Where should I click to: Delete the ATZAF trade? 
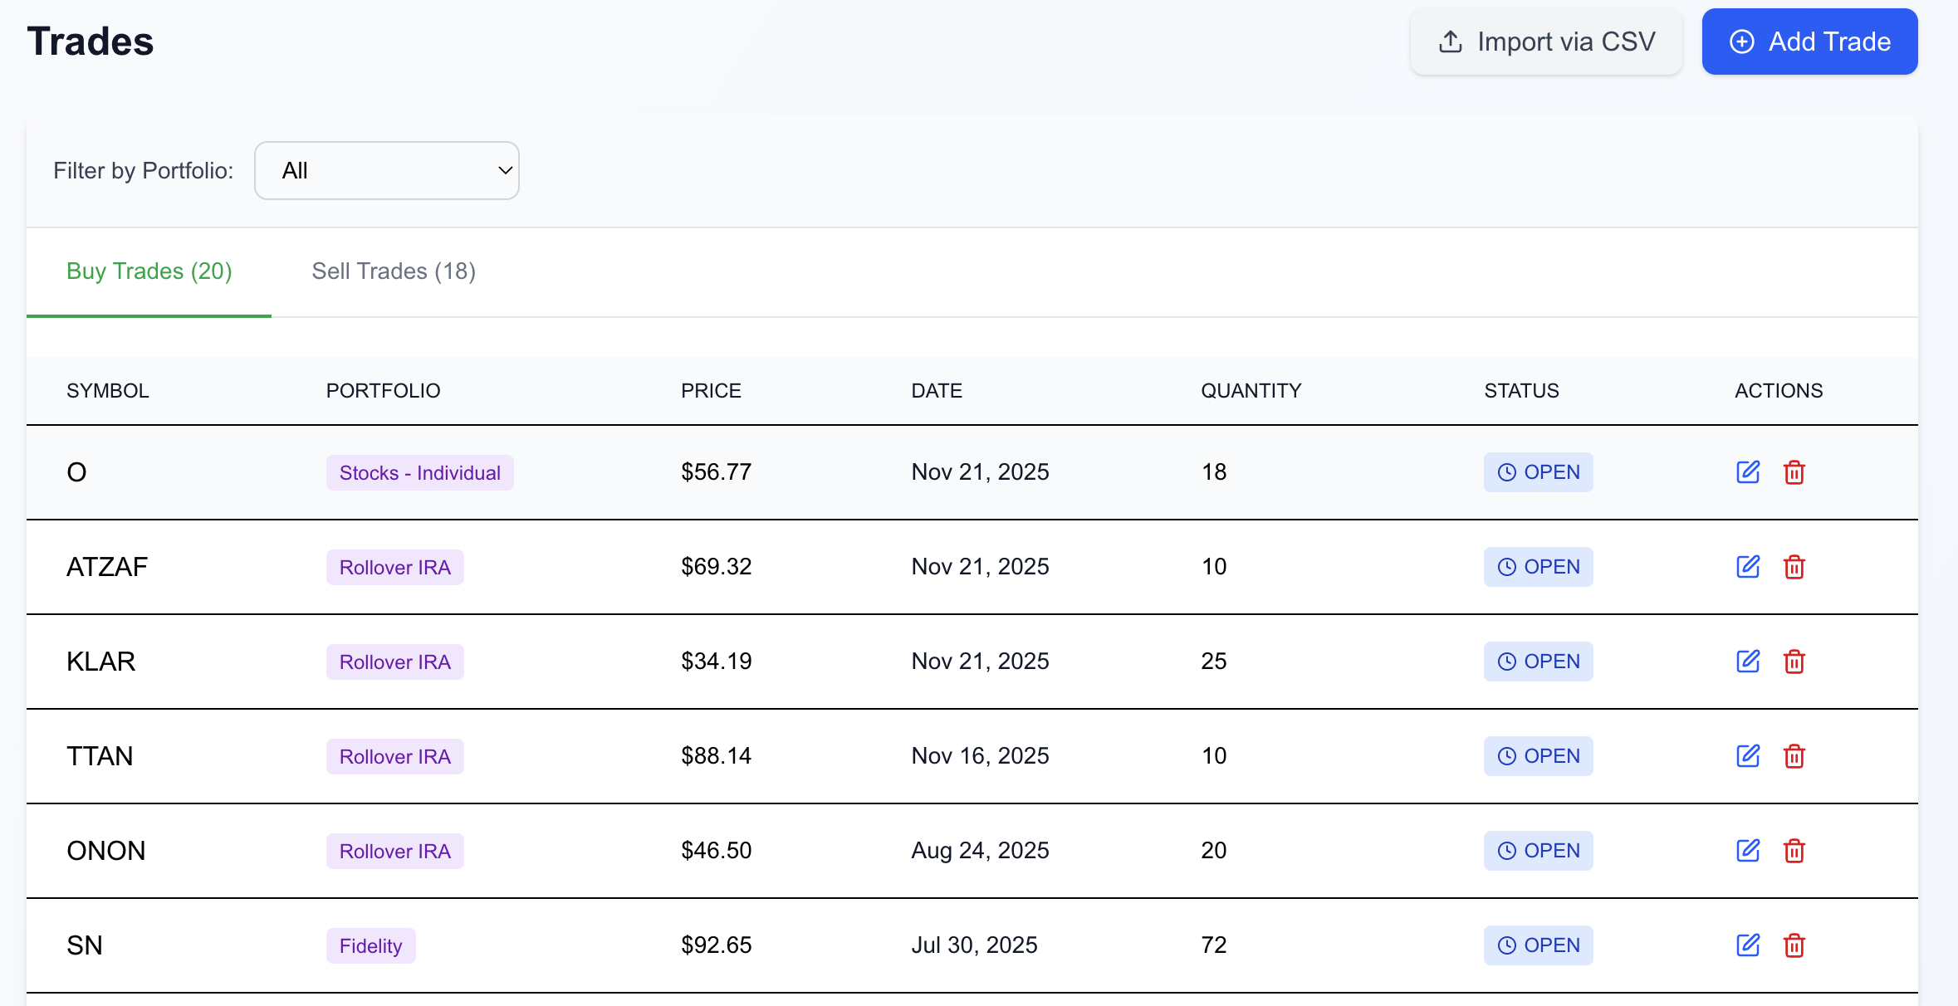tap(1794, 567)
